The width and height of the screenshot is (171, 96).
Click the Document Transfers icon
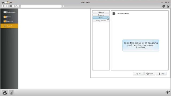[x=114, y=13]
